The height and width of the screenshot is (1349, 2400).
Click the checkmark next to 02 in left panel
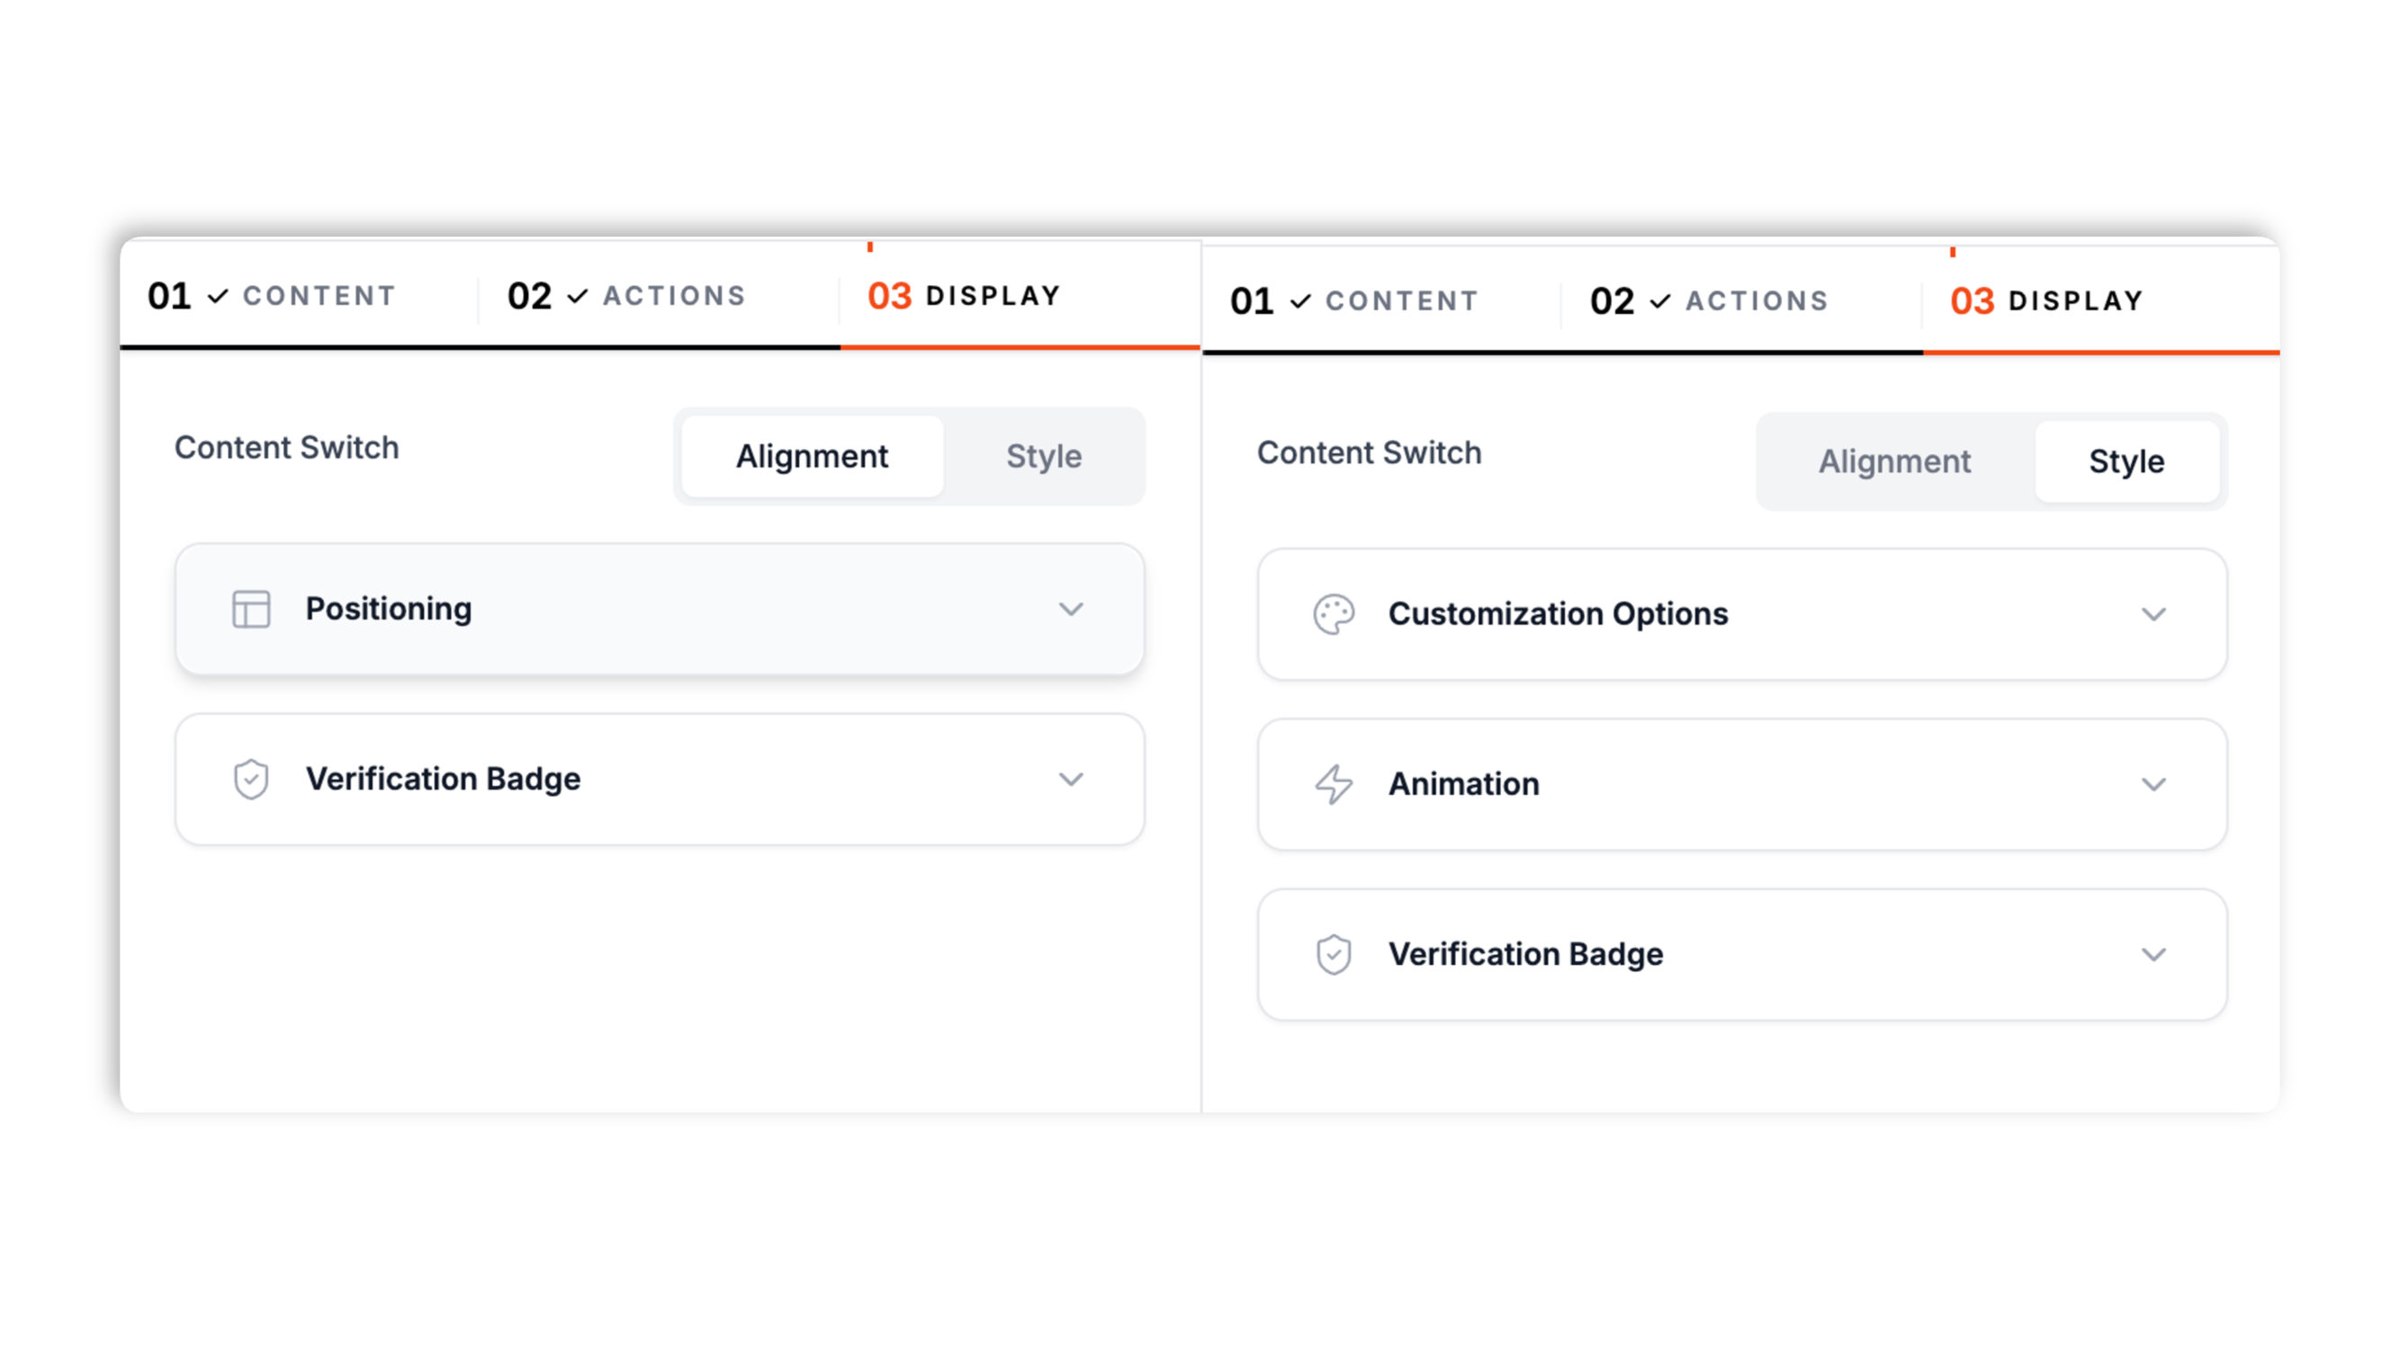(x=577, y=296)
